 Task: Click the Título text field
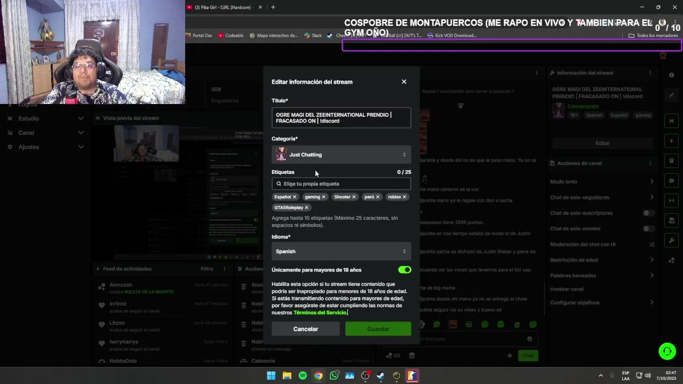[341, 118]
